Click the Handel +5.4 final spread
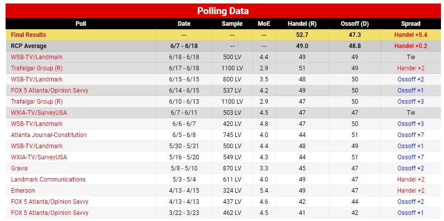This screenshot has width=444, height=221. 410,35
